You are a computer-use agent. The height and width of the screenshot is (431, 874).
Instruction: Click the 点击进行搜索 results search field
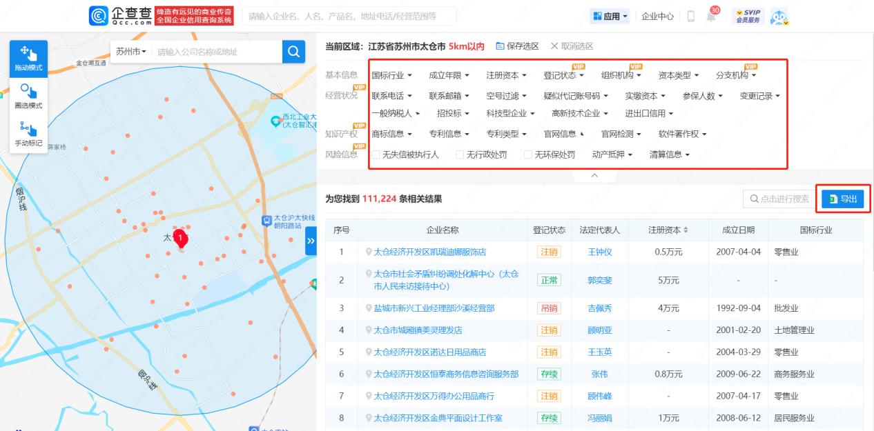point(777,199)
